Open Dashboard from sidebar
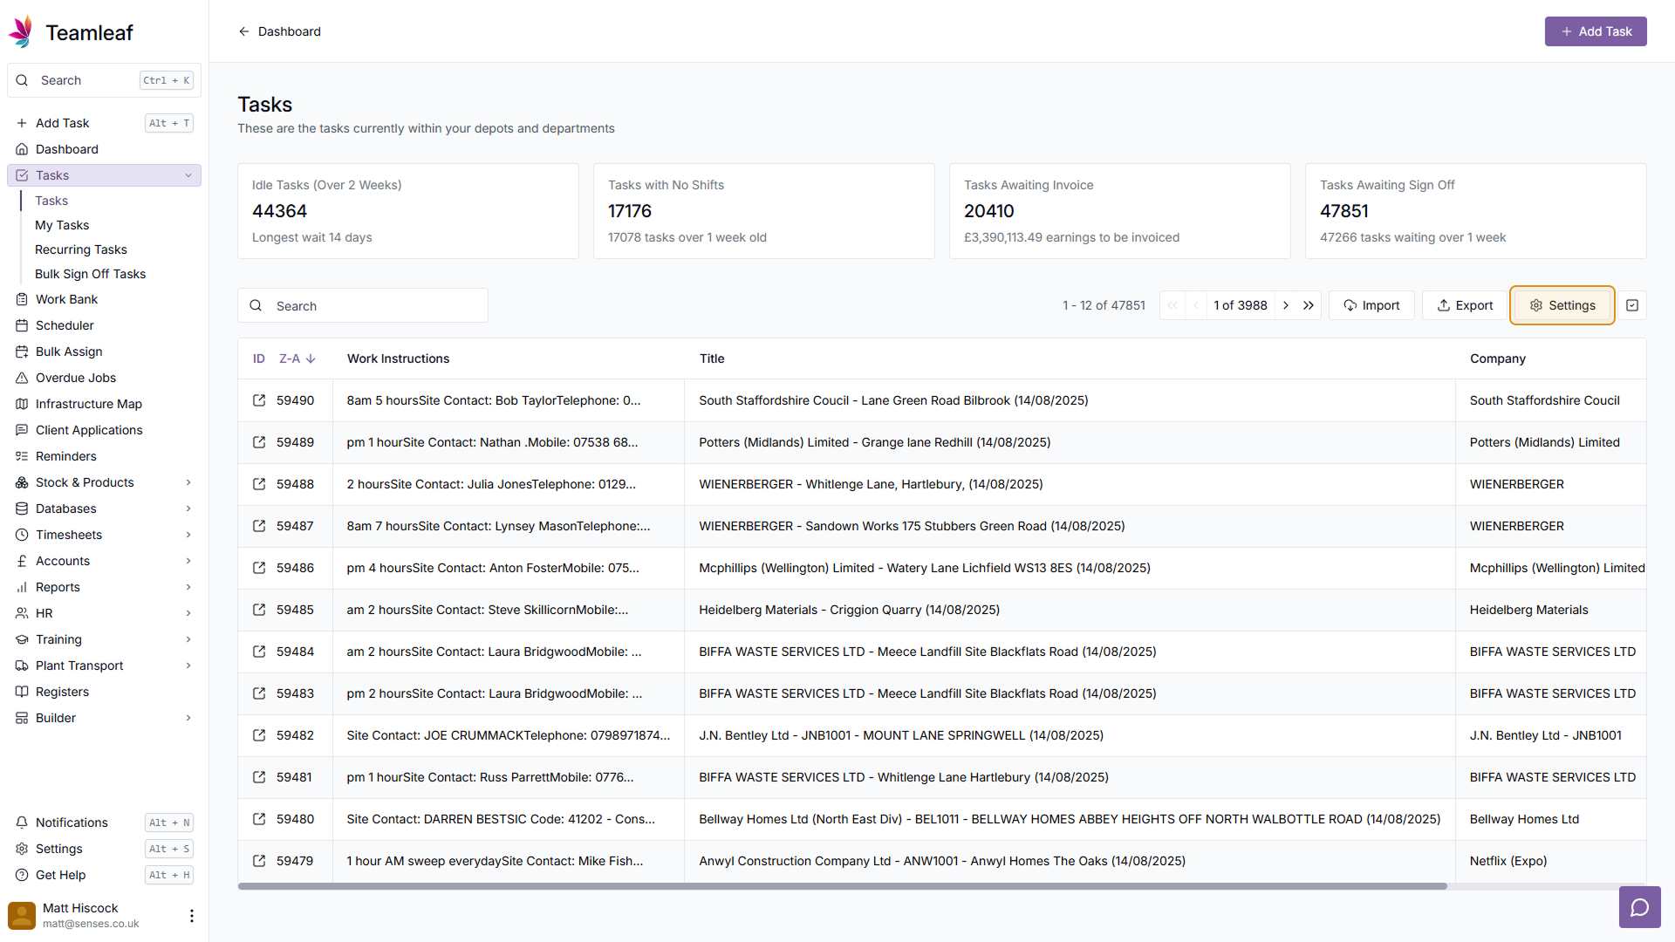 click(104, 149)
